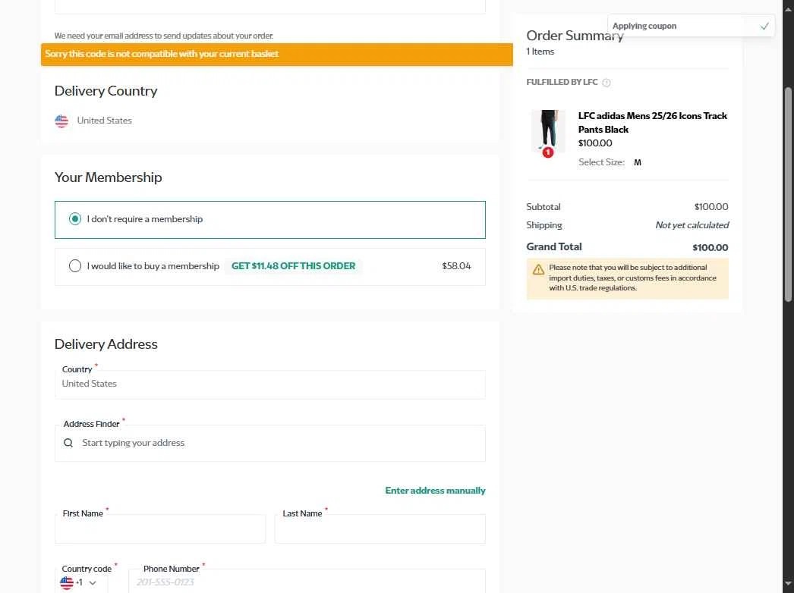This screenshot has height=593, width=794.
Task: Select "I would like to buy a membership"
Action: [75, 266]
